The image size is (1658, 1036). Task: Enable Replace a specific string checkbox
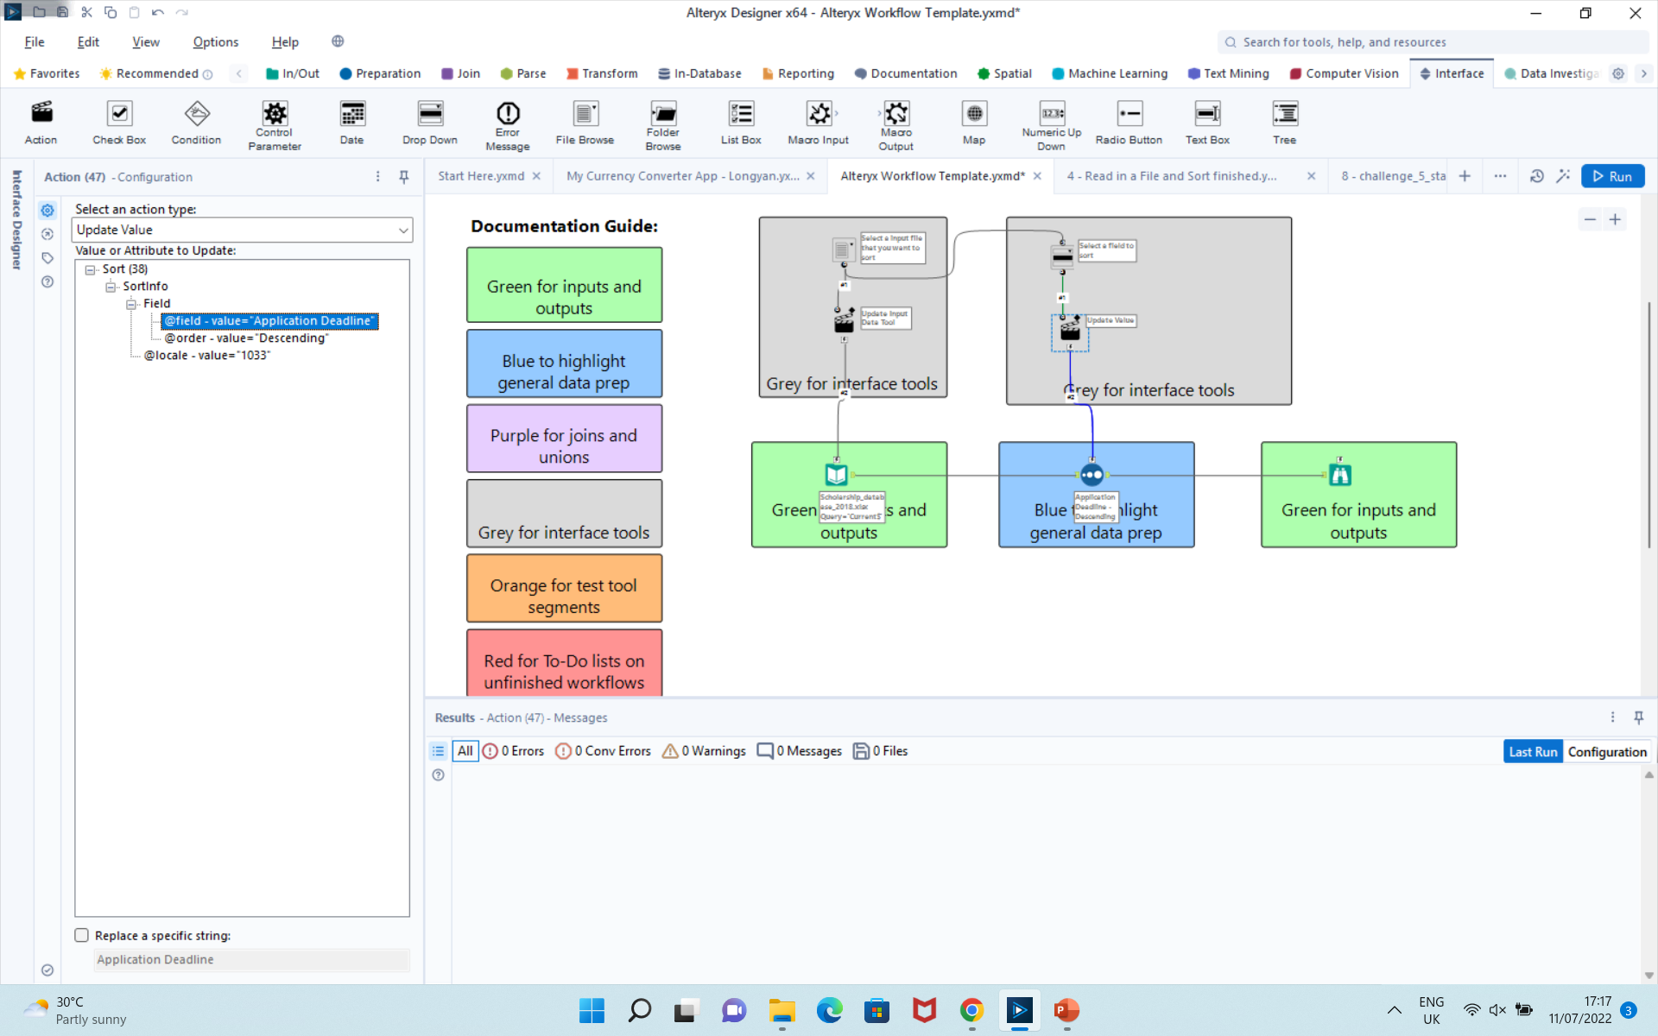[x=82, y=935]
